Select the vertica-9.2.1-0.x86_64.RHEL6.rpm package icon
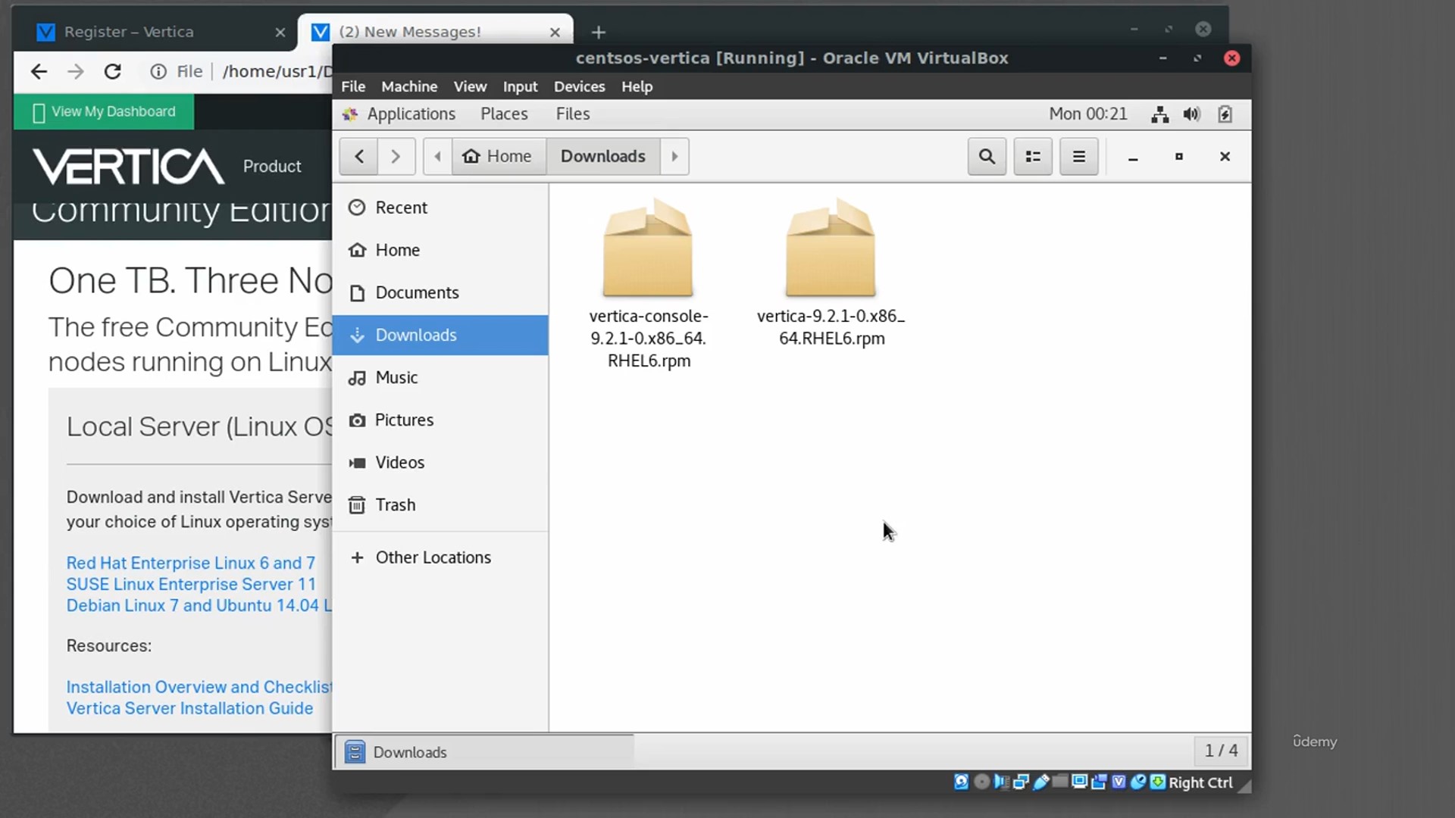Viewport: 1455px width, 818px height. (831, 248)
